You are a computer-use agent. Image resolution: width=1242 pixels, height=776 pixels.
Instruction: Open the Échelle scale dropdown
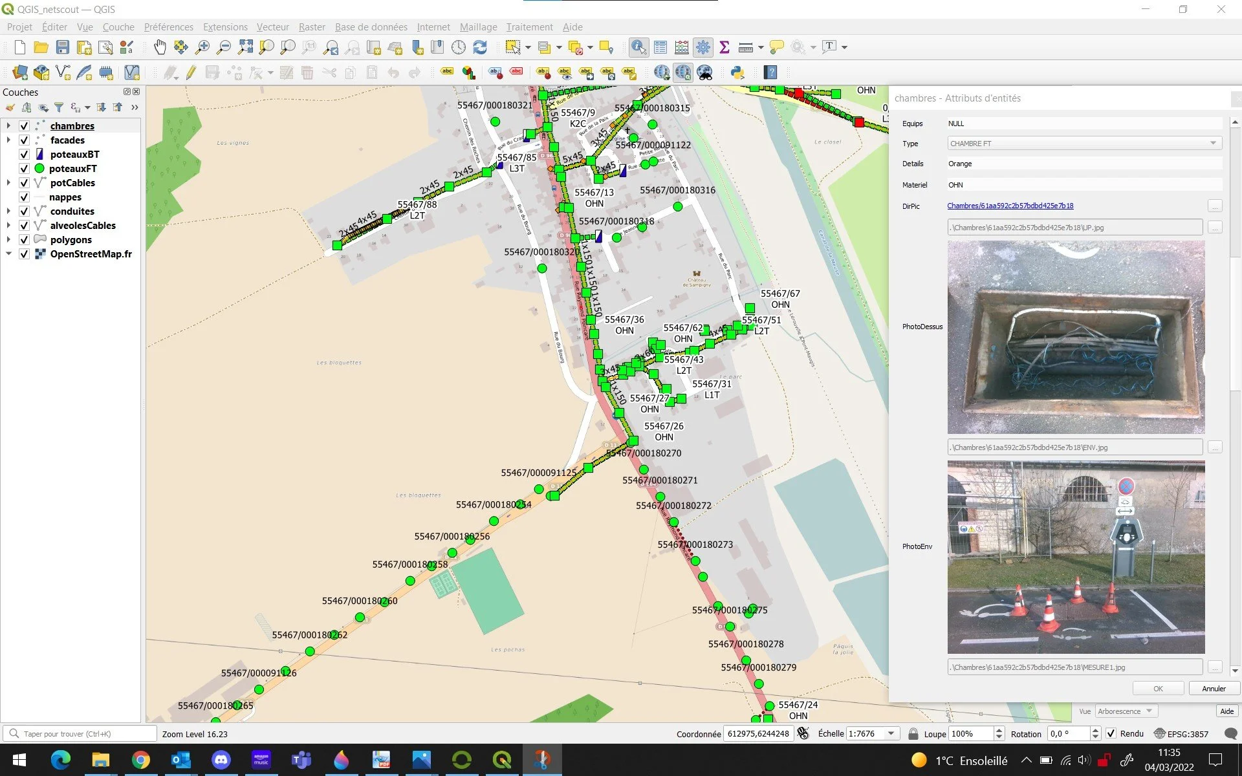[891, 733]
